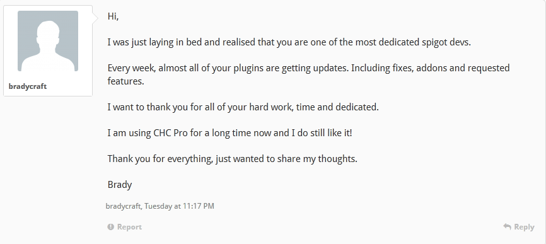546x244 pixels.
Task: Click the Report exclamation icon
Action: [x=111, y=227]
